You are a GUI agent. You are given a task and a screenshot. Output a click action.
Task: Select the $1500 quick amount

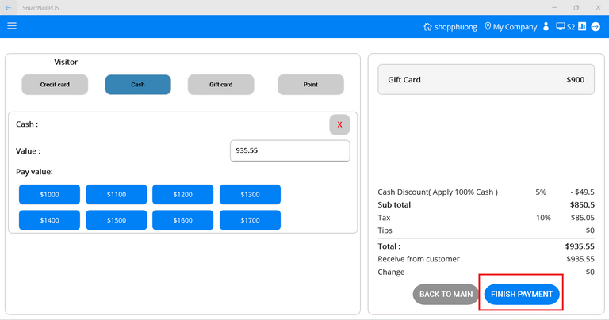[x=116, y=220]
